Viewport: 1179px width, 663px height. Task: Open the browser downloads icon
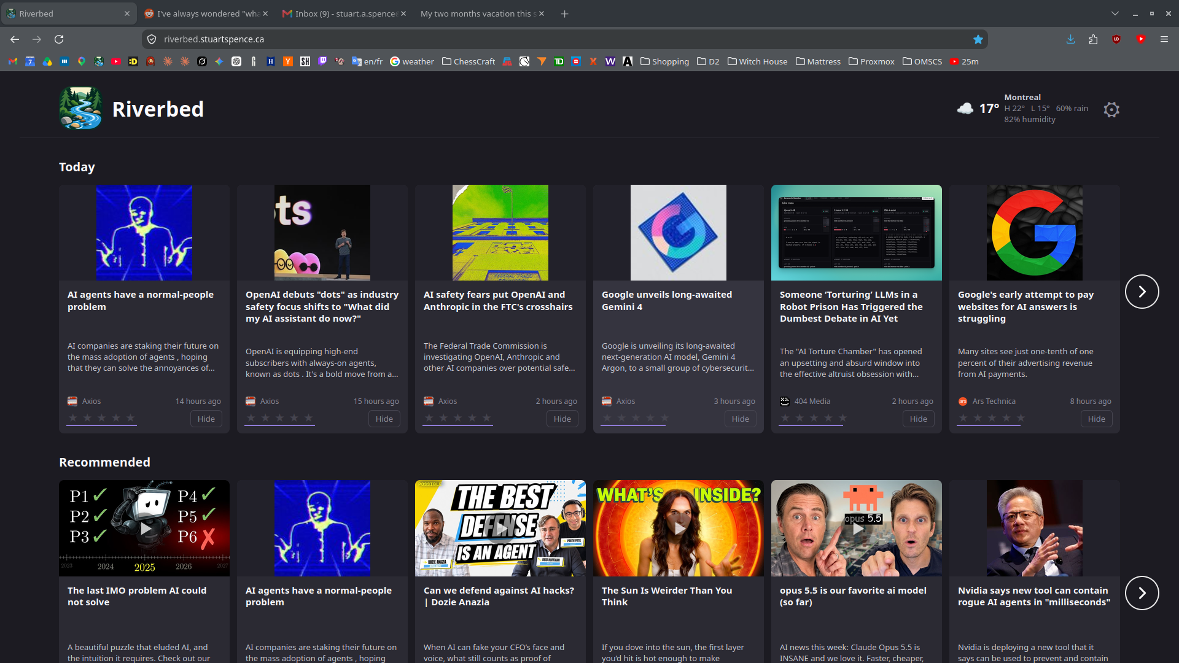[x=1070, y=39]
